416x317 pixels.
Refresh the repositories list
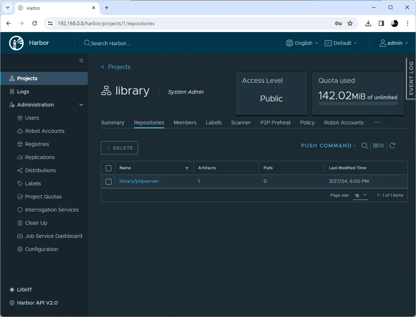point(392,145)
